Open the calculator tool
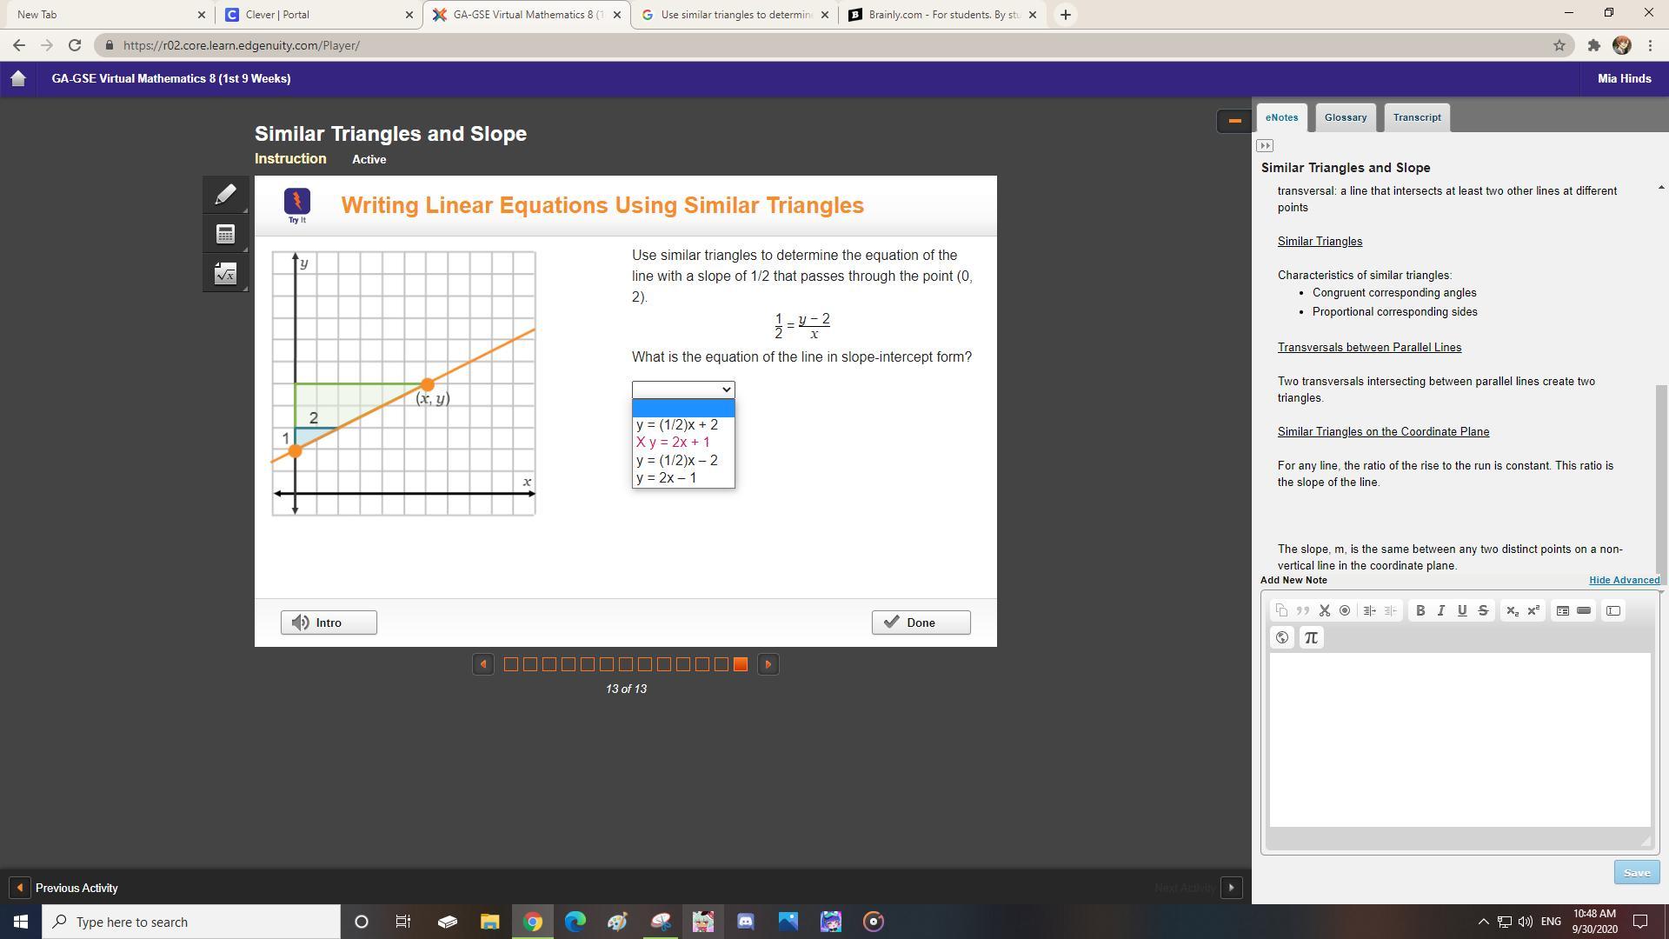This screenshot has width=1669, height=939. 225,234
